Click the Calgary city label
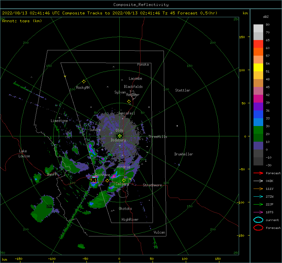The width and height of the screenshot is (282, 263). click(122, 184)
